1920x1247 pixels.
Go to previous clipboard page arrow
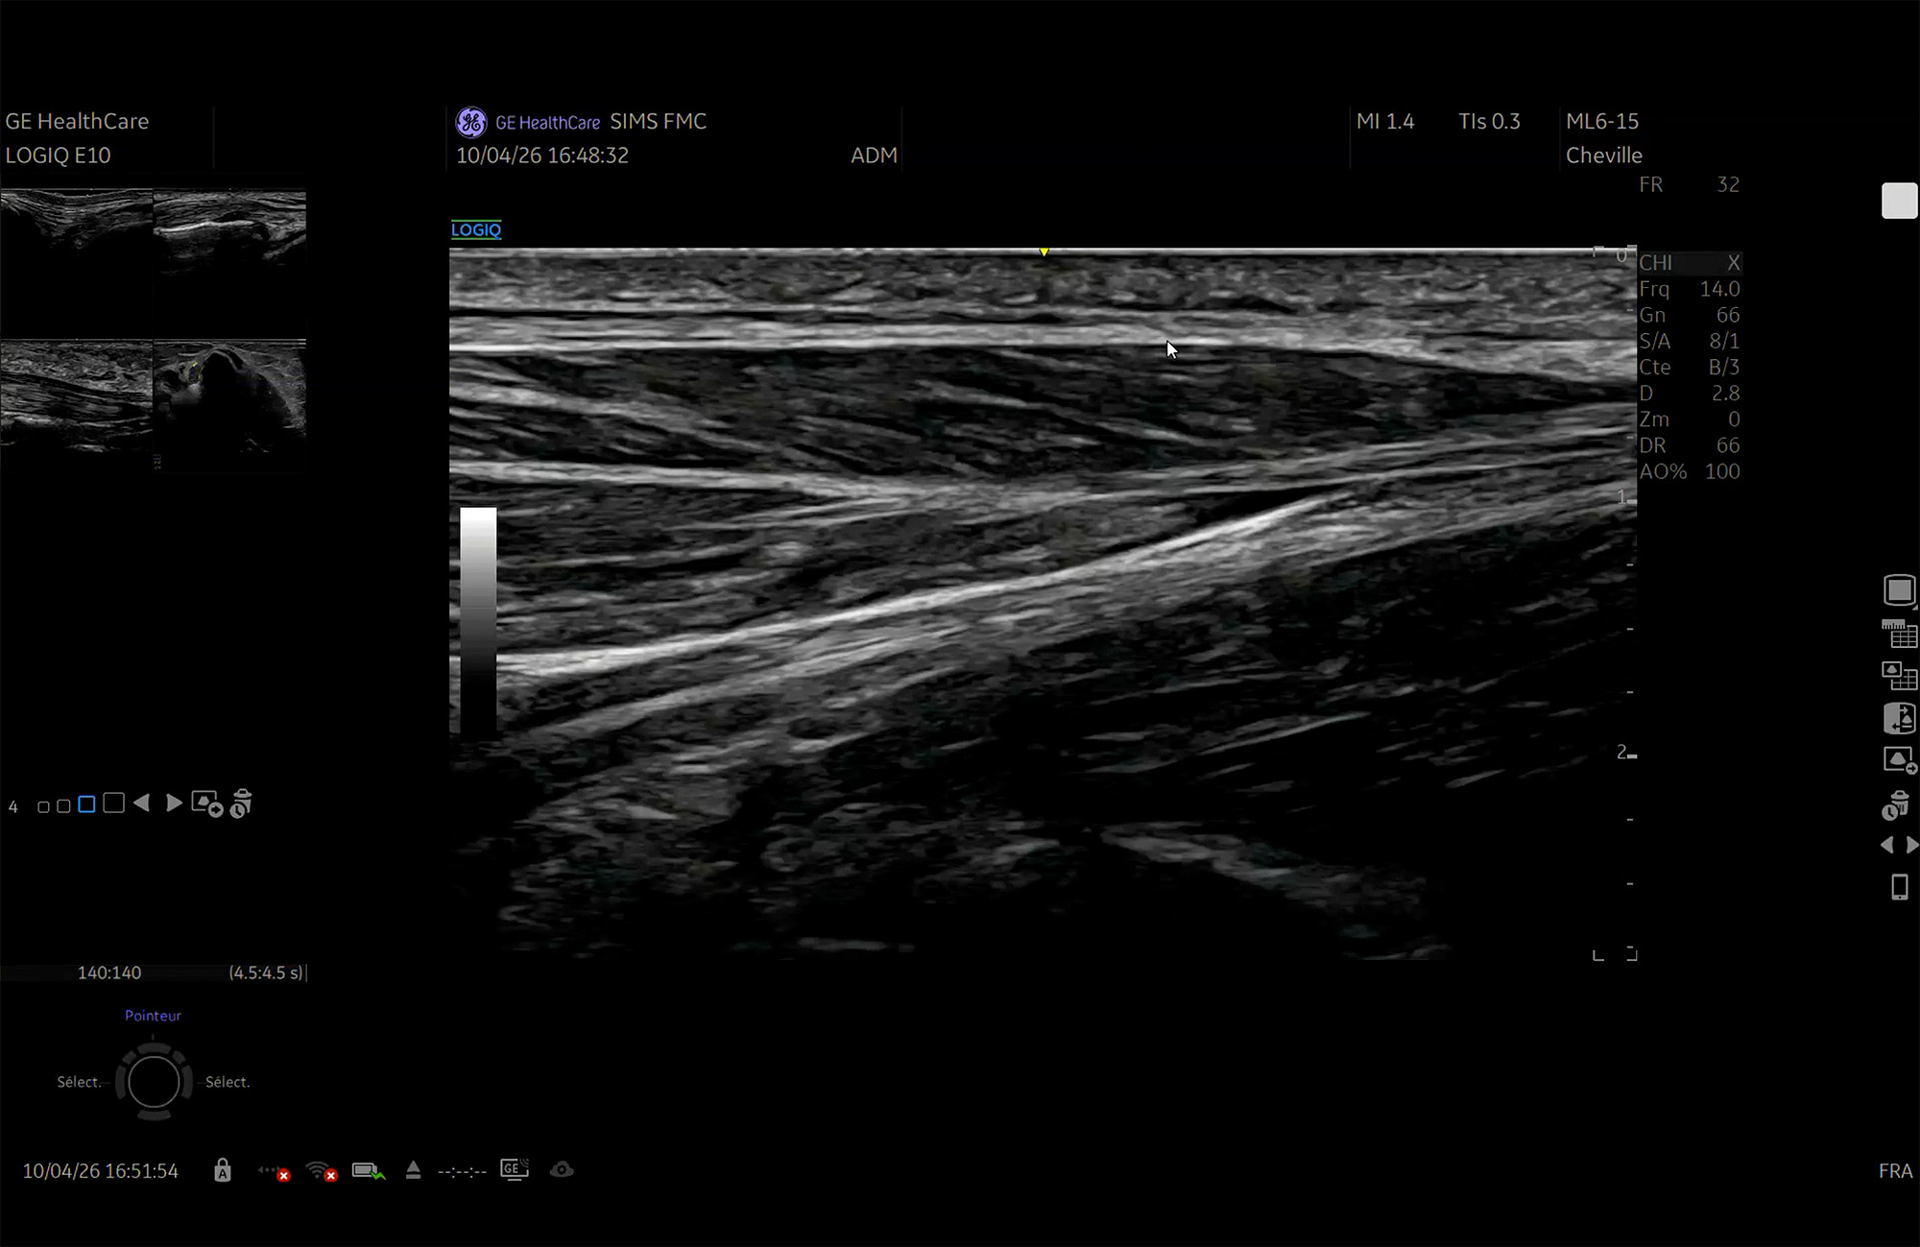click(x=142, y=803)
